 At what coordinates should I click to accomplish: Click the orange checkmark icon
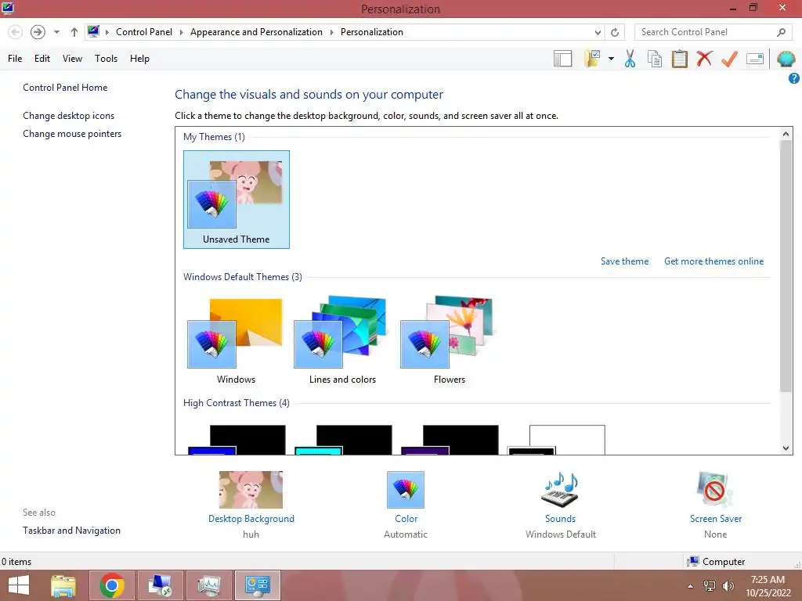tap(729, 59)
